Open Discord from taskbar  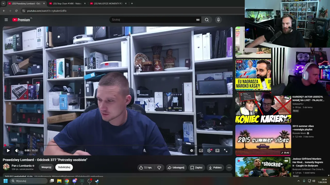(75, 181)
